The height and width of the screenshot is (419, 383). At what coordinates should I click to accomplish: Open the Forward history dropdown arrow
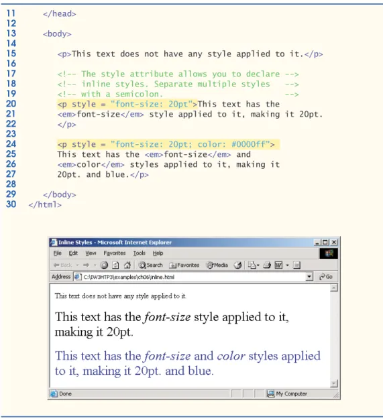[95, 265]
